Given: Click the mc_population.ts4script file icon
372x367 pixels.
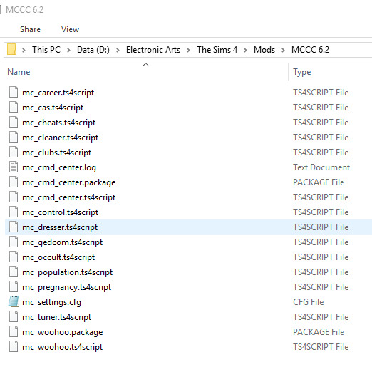Looking at the screenshot, I should pyautogui.click(x=14, y=272).
